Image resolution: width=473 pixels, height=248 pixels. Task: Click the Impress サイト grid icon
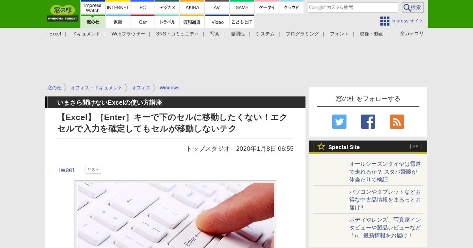point(385,21)
